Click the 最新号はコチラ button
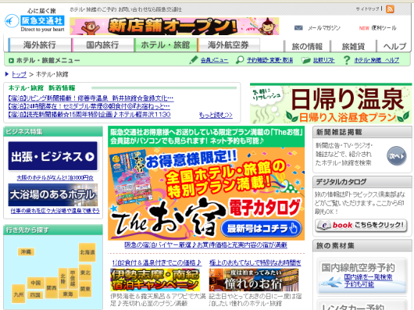The width and height of the screenshot is (414, 310). (261, 228)
